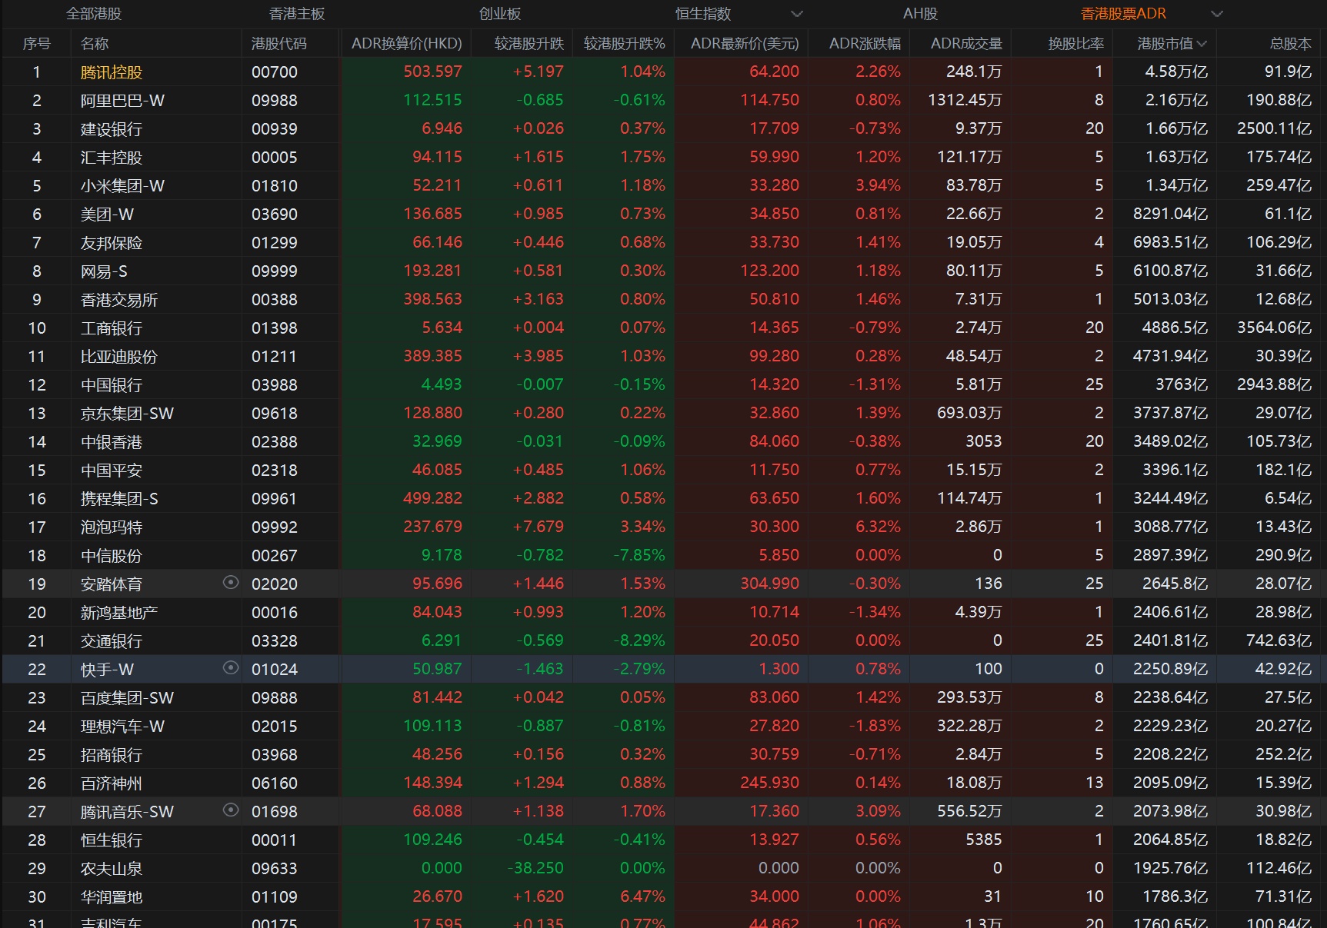Sort by the 港股代码 column header
This screenshot has width=1327, height=928.
pos(278,44)
